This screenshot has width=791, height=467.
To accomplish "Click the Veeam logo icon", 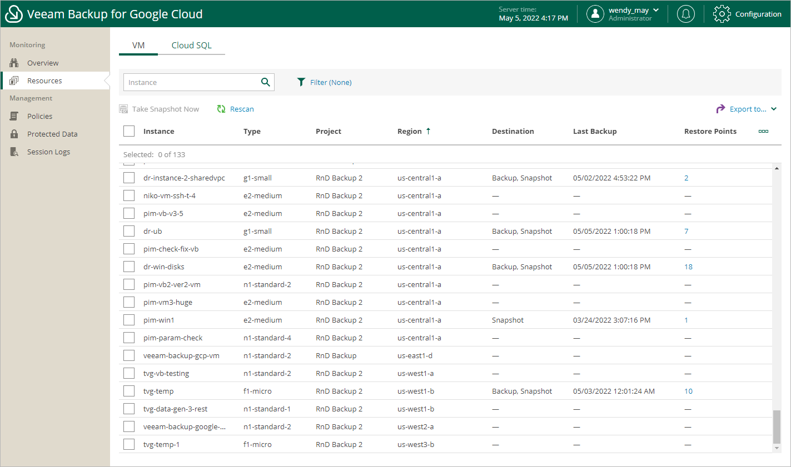I will [x=13, y=14].
